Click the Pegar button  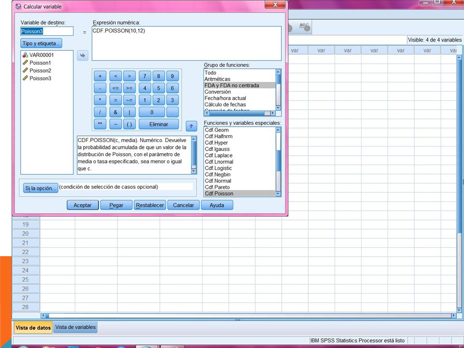pyautogui.click(x=116, y=205)
